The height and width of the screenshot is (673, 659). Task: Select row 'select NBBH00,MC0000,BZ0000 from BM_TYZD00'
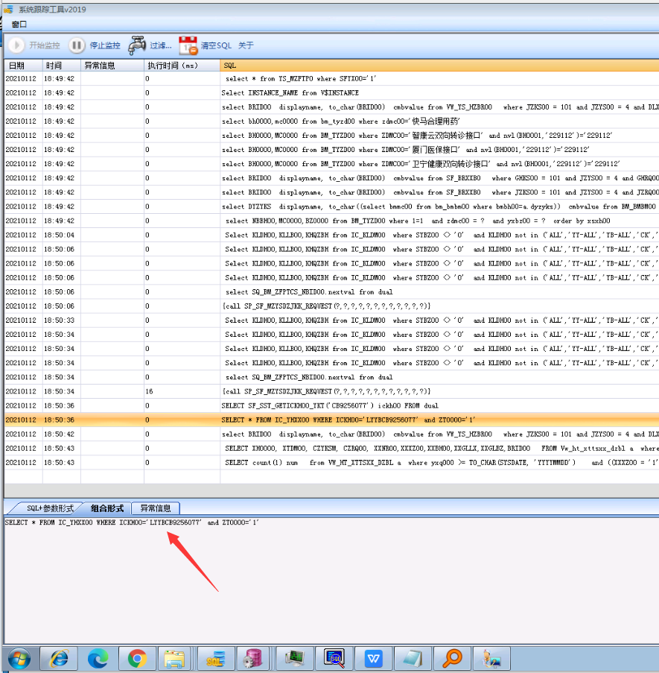pos(331,221)
